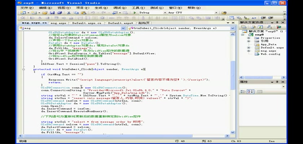Open the 生成 menu
The width and height of the screenshot is (303, 144).
click(x=101, y=8)
